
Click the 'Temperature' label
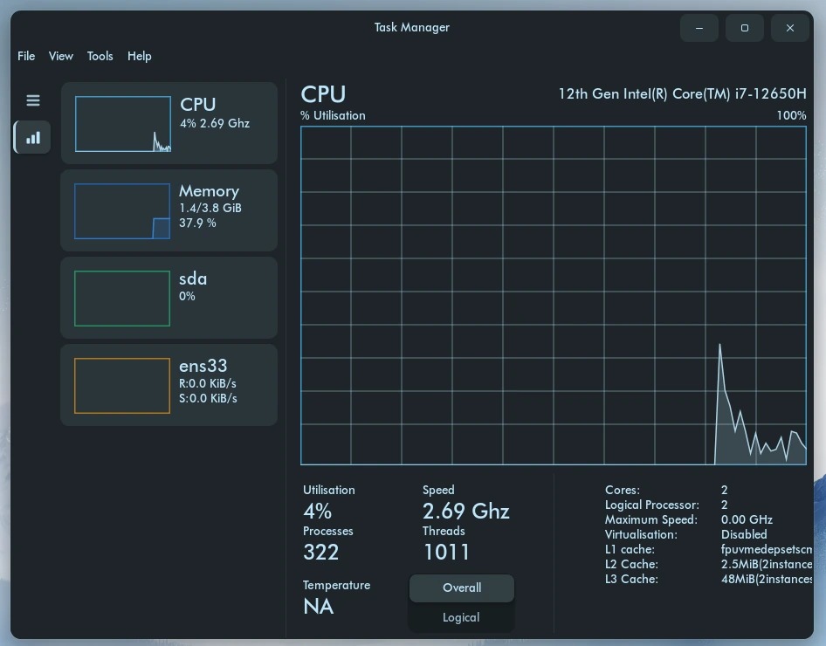[x=337, y=585]
